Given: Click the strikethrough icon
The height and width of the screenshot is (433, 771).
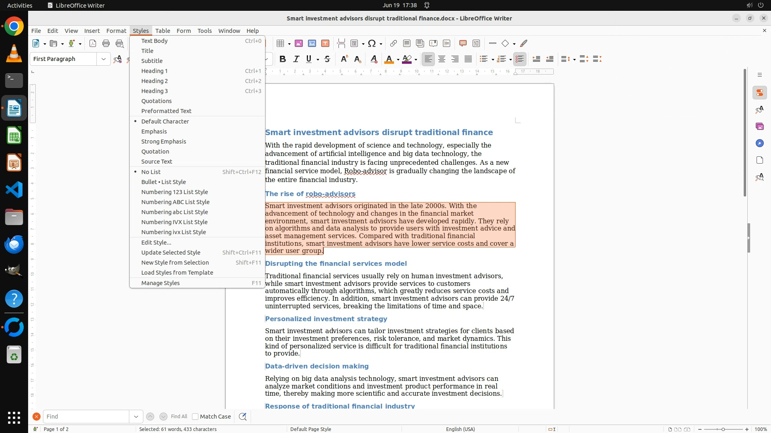Looking at the screenshot, I should pyautogui.click(x=327, y=59).
